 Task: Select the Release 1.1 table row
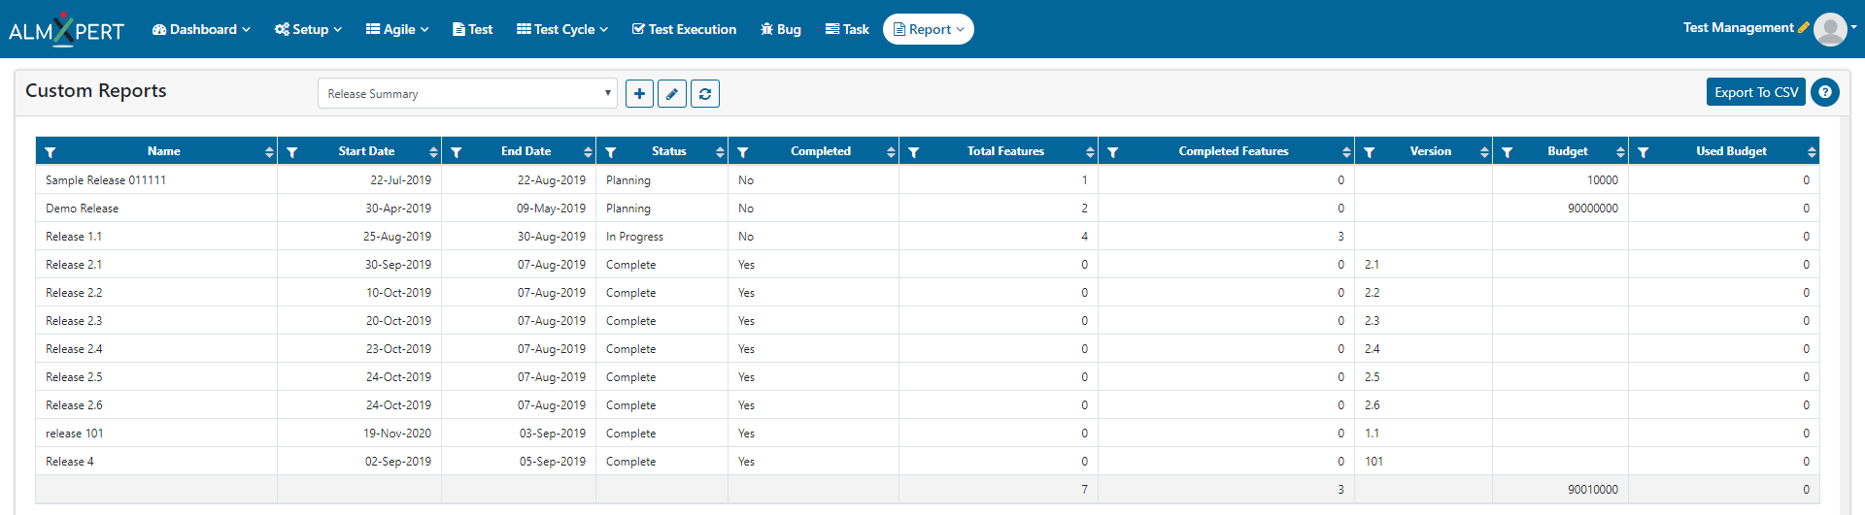click(x=928, y=236)
